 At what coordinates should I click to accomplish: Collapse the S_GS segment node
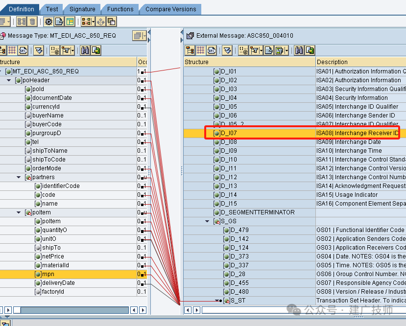coord(207,221)
